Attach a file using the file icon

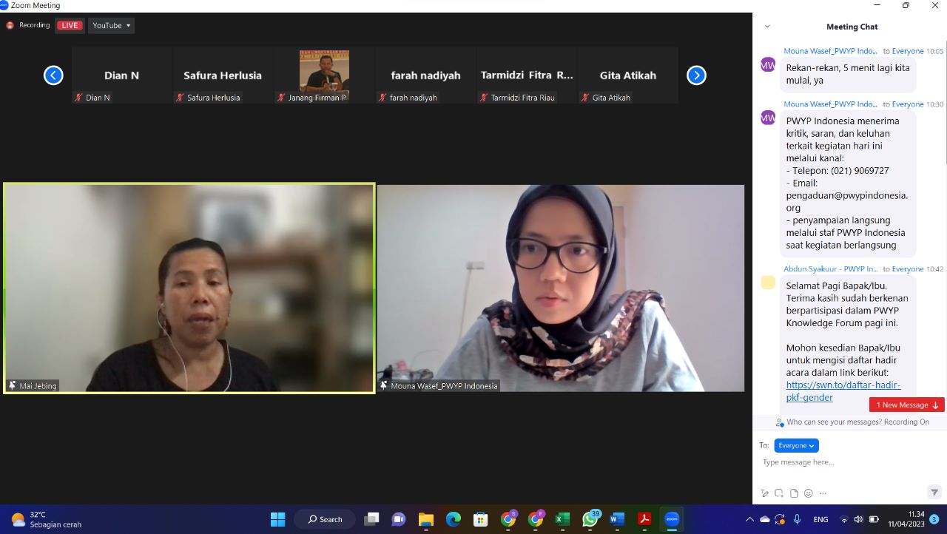tap(794, 493)
